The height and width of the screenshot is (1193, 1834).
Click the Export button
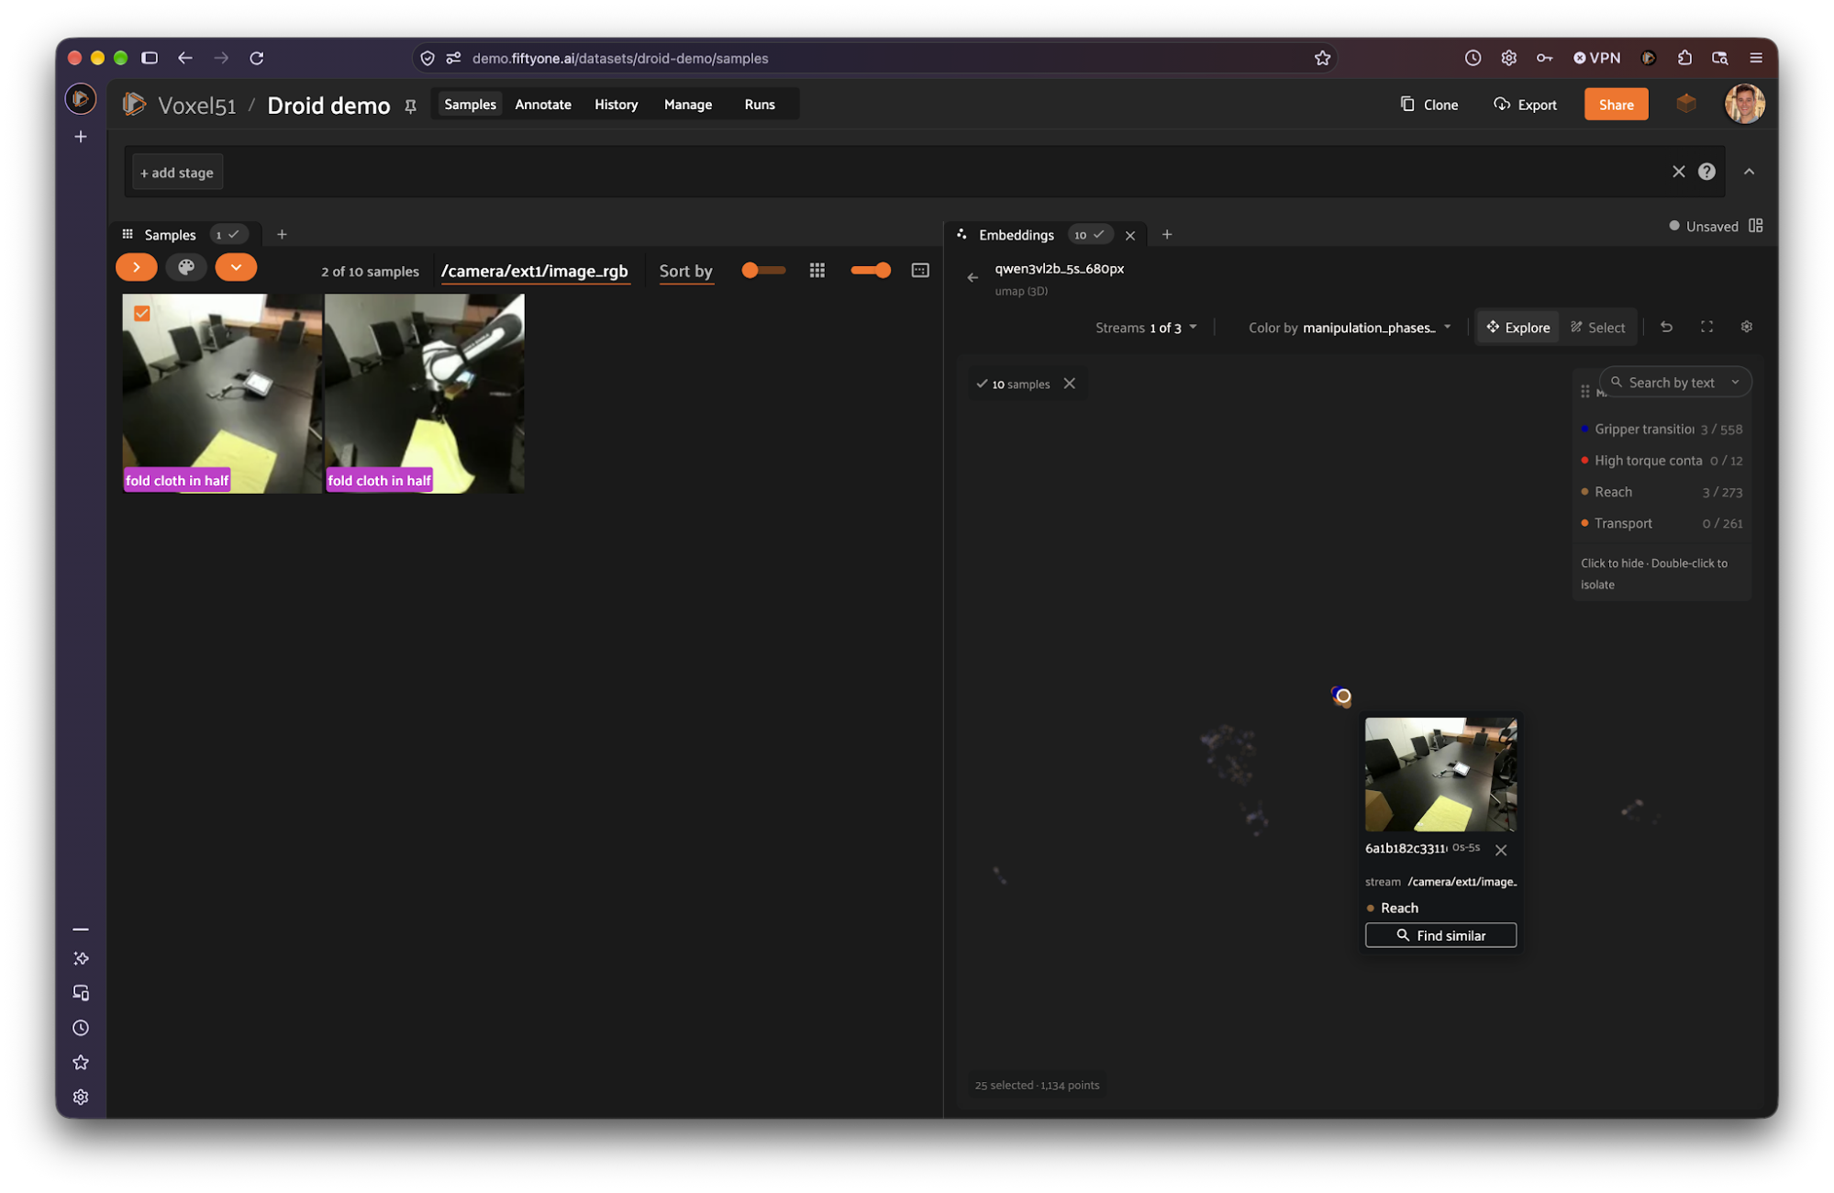1525,105
